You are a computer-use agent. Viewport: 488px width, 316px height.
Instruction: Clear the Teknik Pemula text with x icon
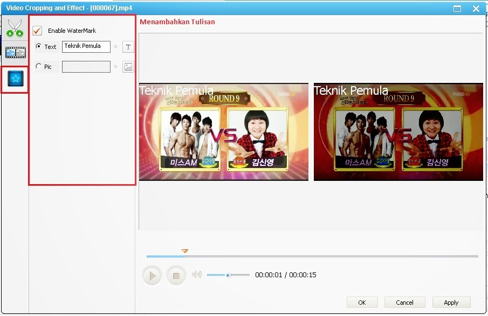114,47
